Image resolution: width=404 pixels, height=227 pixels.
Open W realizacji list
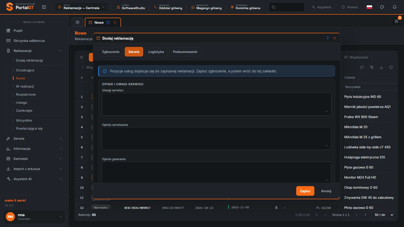click(x=25, y=86)
